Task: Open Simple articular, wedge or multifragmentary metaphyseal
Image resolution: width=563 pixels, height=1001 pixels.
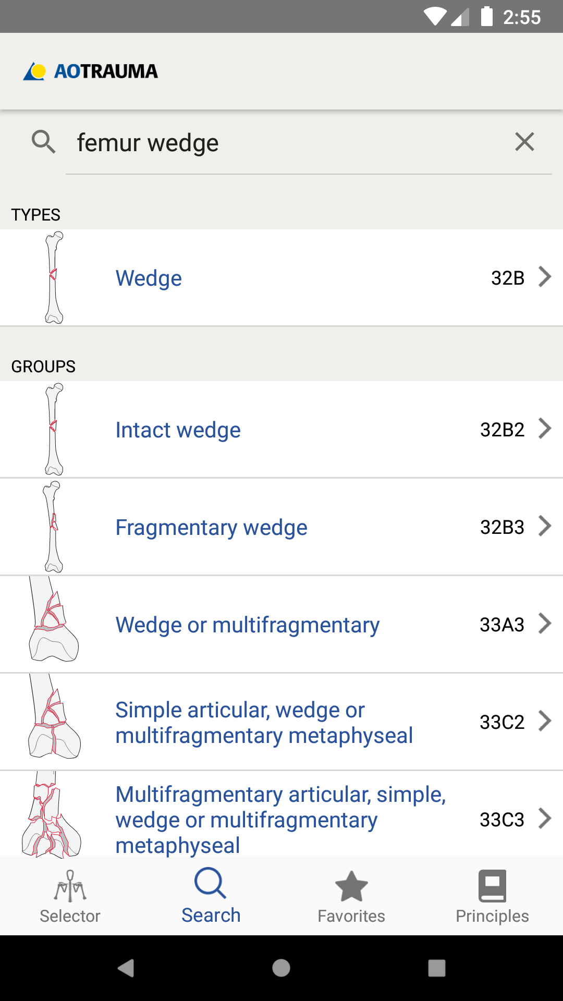Action: point(281,722)
